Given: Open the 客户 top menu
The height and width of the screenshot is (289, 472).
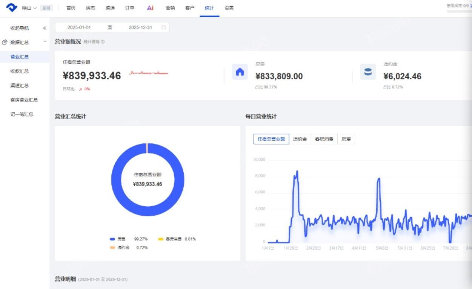Looking at the screenshot, I should (190, 8).
